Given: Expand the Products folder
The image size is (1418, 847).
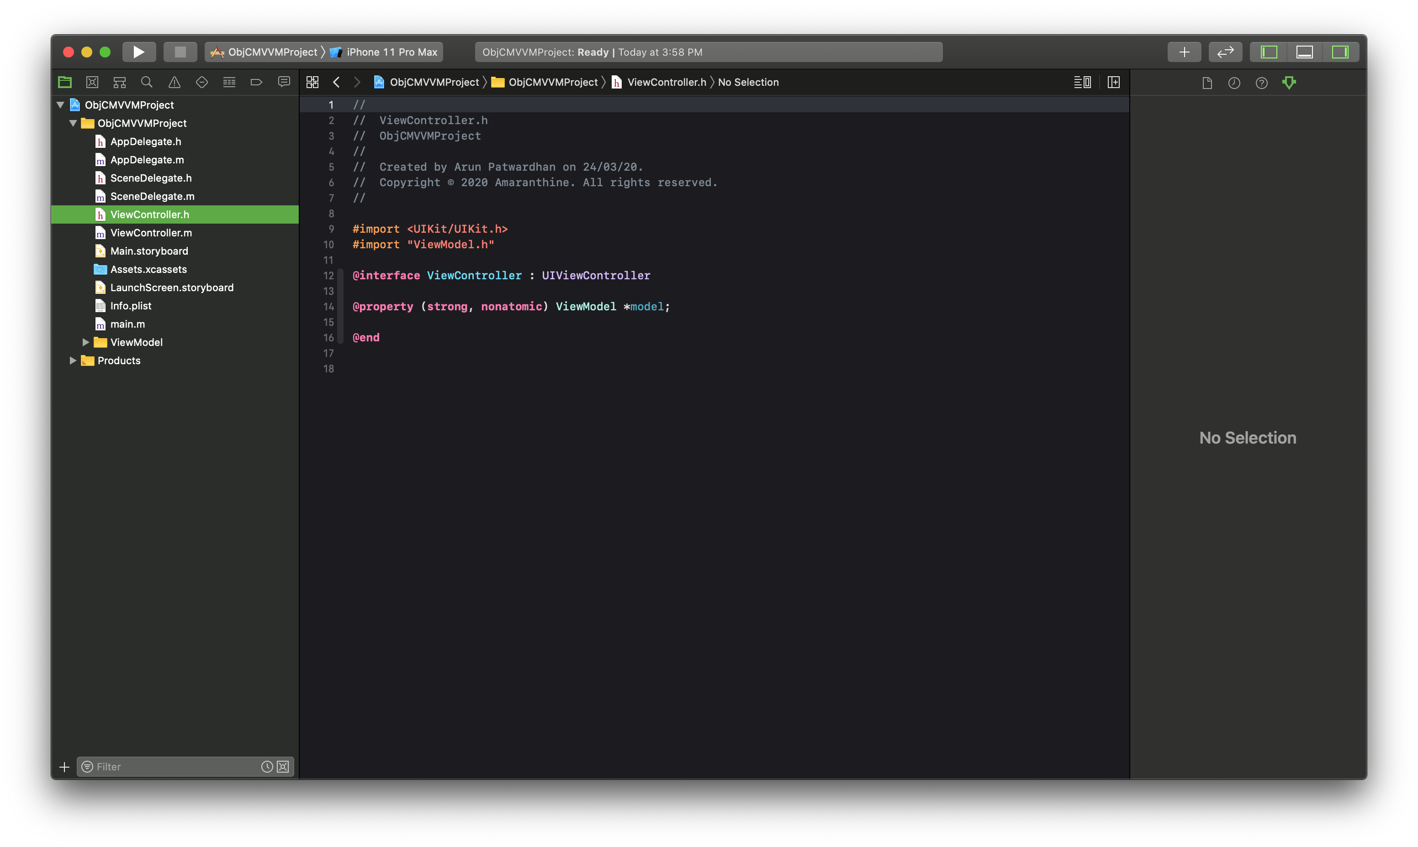Looking at the screenshot, I should point(73,361).
